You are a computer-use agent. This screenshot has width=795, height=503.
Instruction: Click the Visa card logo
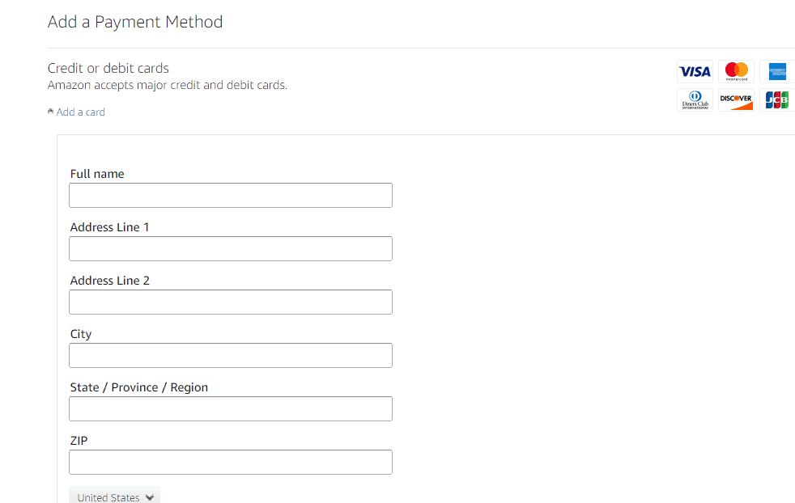695,72
